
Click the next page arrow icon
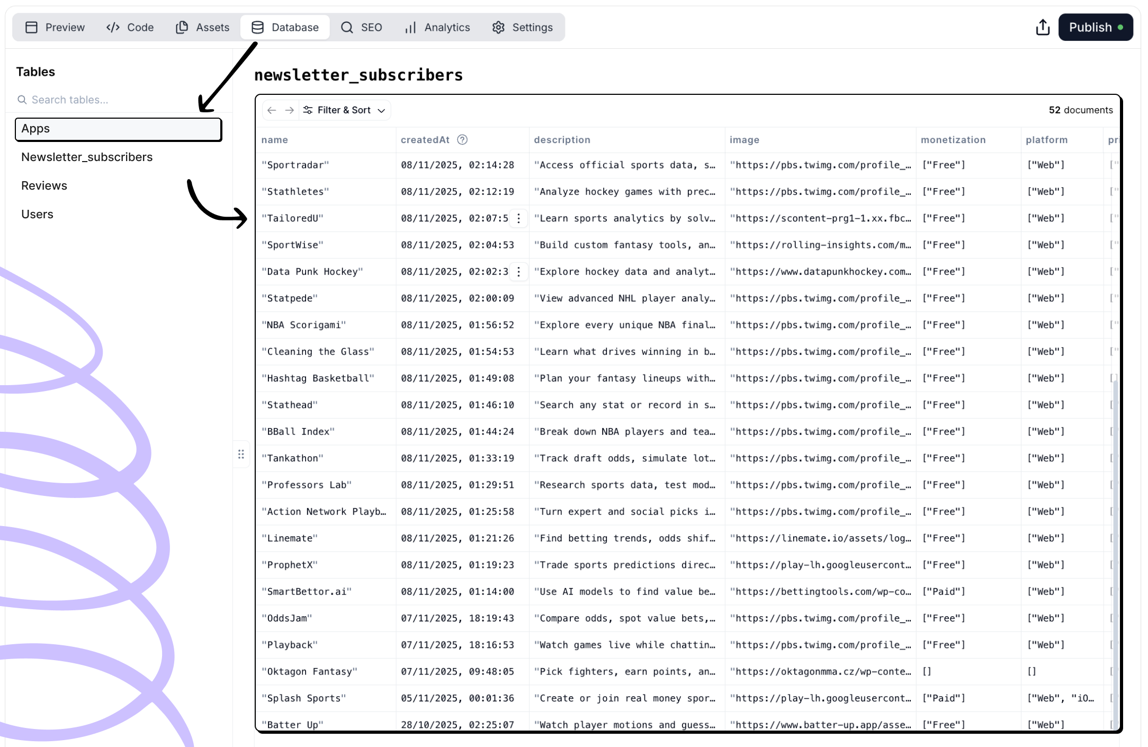289,110
